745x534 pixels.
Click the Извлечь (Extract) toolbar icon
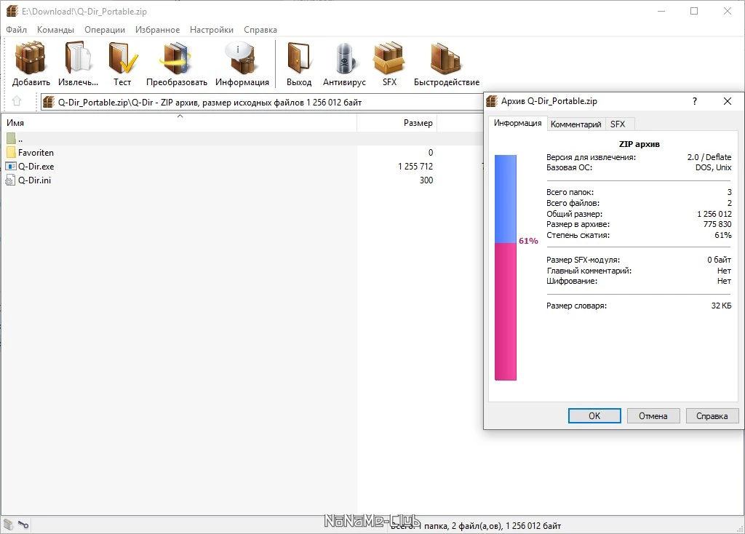(78, 58)
